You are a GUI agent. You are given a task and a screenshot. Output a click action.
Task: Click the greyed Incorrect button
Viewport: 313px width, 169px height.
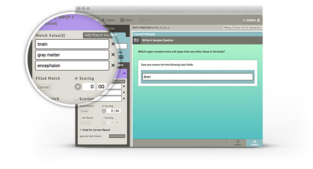coord(85,123)
